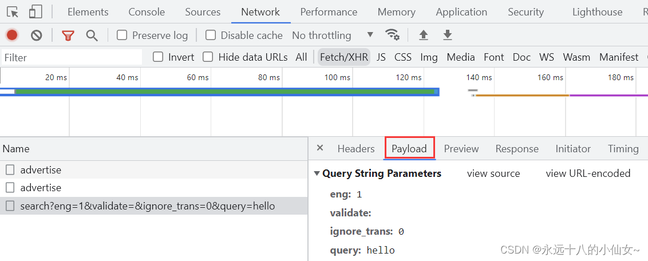Open network conditions via the wifi-gear icon
This screenshot has height=261, width=648.
pos(392,35)
